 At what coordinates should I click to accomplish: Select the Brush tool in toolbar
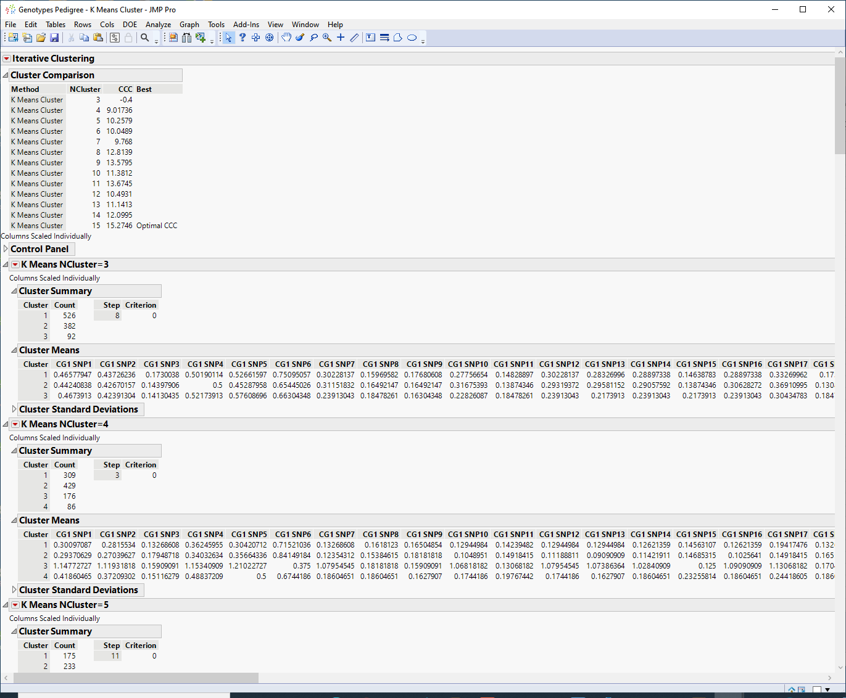[x=300, y=38]
